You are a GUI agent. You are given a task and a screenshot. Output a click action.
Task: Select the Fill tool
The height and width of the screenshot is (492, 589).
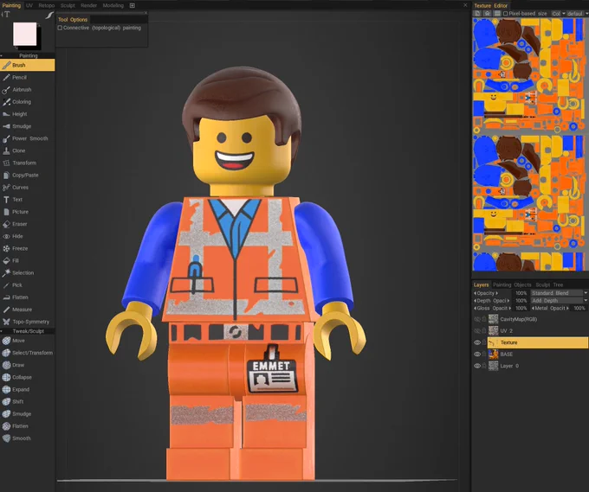point(27,260)
